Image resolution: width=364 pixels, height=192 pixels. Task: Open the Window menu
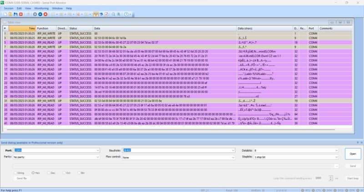(57, 8)
